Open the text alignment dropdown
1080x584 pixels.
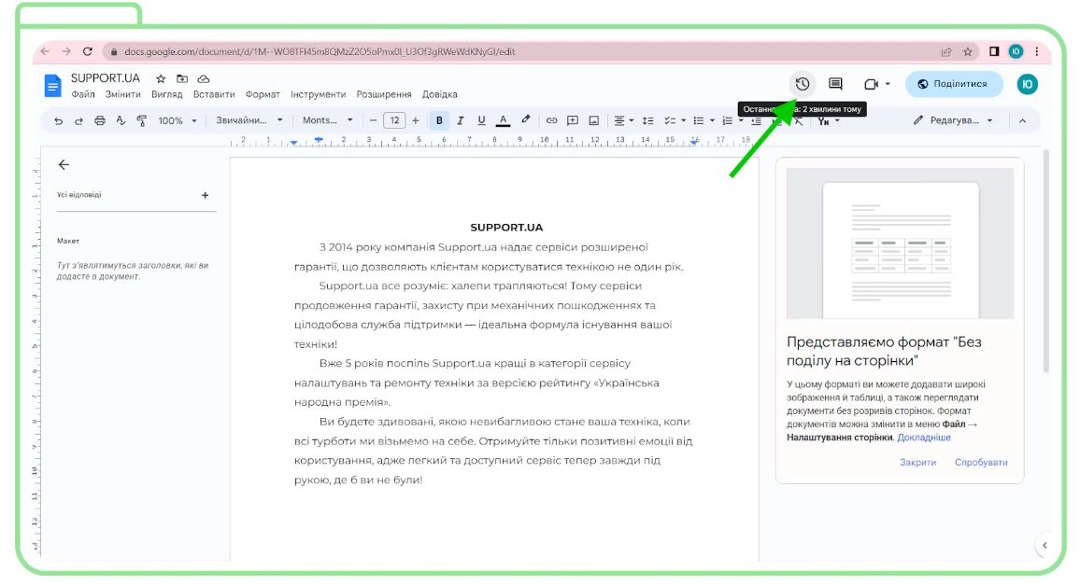coord(623,120)
